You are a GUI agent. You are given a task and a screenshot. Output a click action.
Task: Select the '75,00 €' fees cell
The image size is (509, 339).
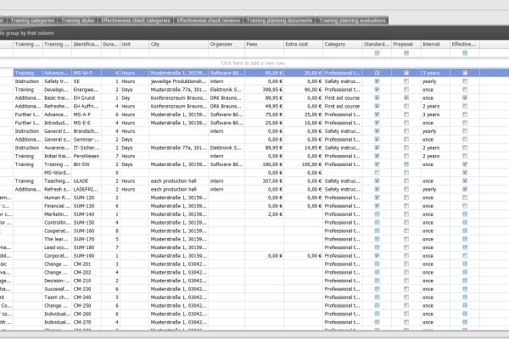264,114
